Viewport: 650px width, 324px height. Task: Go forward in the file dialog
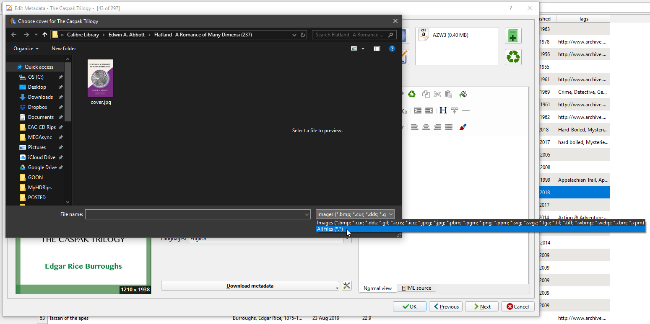pos(26,35)
